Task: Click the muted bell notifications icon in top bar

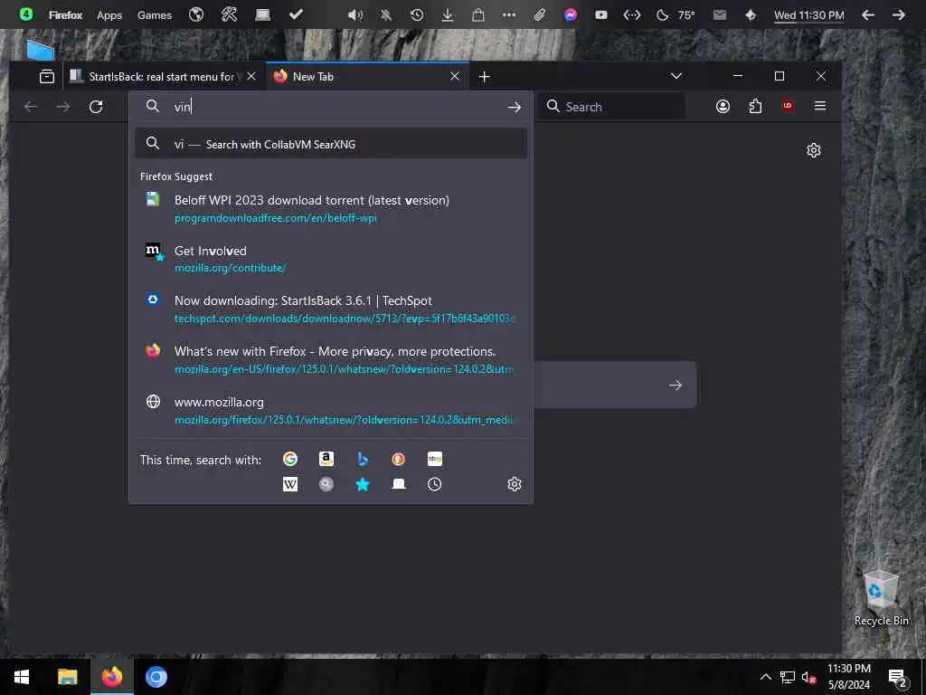Action: (385, 14)
